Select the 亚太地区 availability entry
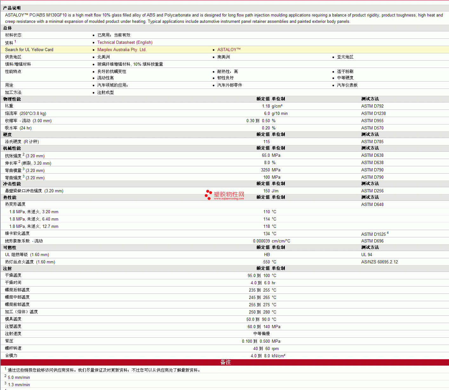This screenshot has width=449, height=390. [345, 57]
